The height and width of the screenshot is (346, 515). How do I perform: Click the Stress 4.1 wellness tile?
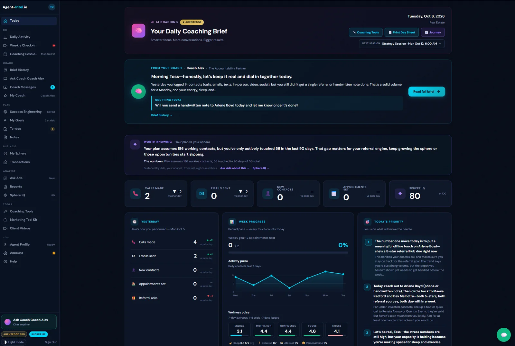337,330
